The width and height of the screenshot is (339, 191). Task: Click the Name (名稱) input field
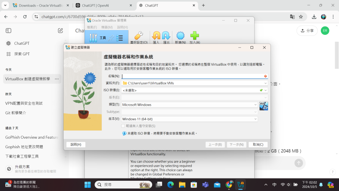194,76
